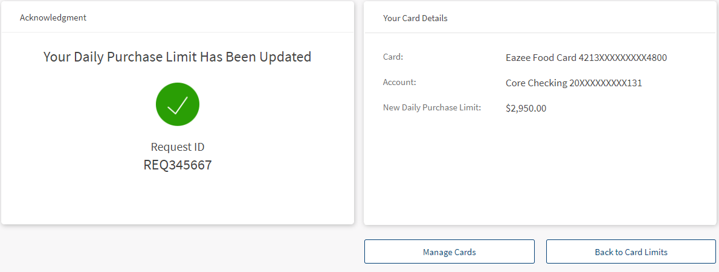The width and height of the screenshot is (719, 272).
Task: Click the word "Your" in the confirmation heading
Action: (57, 57)
